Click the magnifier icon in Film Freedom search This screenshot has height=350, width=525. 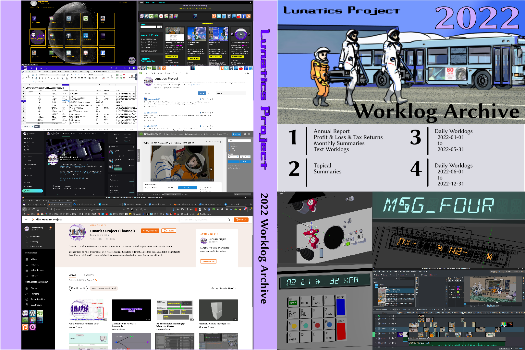[229, 220]
